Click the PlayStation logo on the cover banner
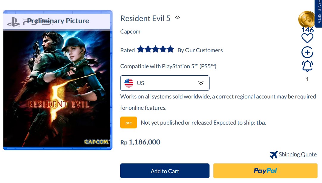The image size is (322, 183). pyautogui.click(x=13, y=22)
